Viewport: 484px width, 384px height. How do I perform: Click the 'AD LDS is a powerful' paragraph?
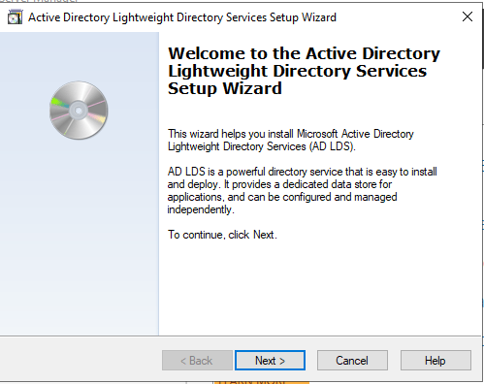point(302,190)
